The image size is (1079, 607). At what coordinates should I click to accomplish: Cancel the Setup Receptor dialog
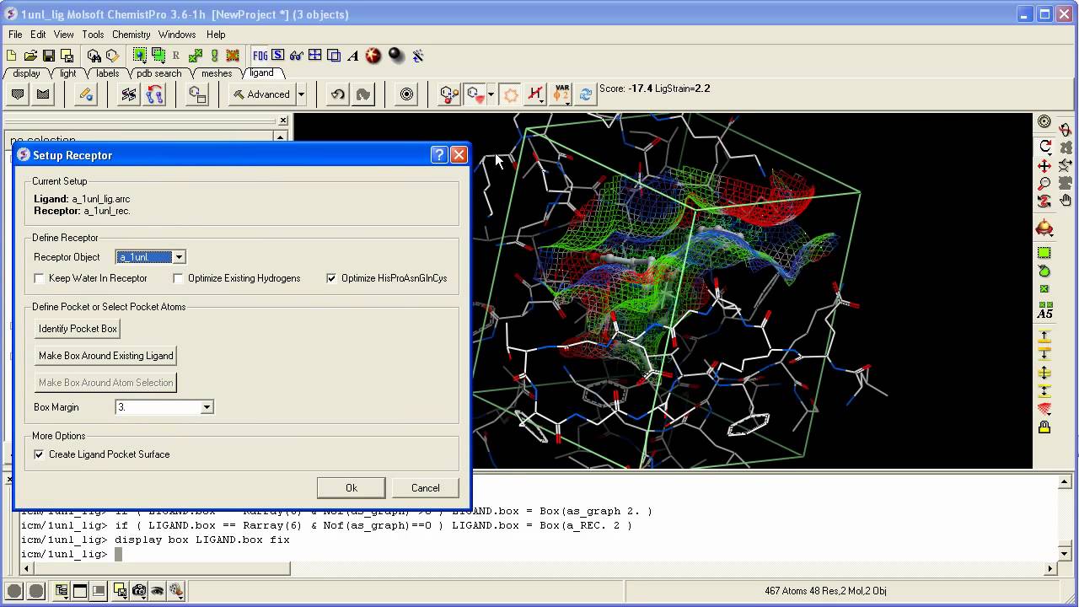(x=426, y=488)
